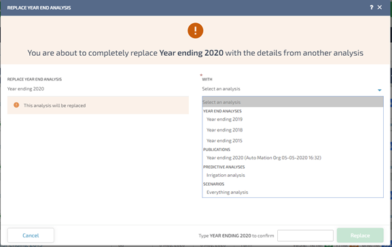Click the small warning icon beside 'This analysis will be replaced'

tap(16, 105)
